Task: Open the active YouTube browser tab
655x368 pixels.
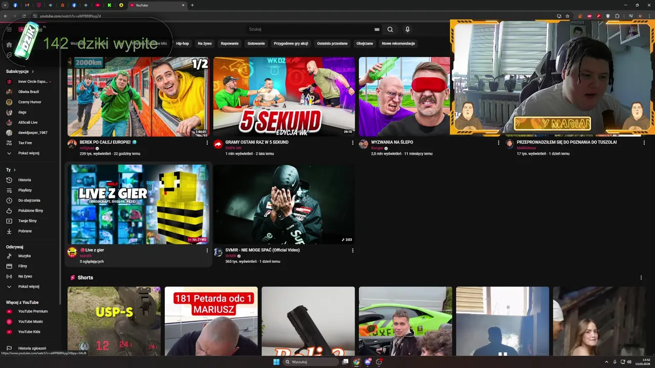Action: click(x=157, y=5)
